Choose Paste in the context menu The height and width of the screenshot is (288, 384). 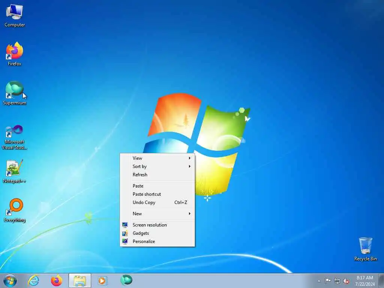click(157, 186)
